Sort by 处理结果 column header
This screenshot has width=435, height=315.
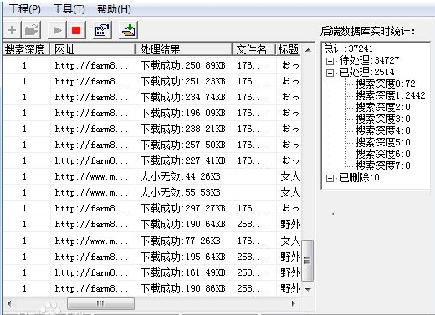point(184,49)
